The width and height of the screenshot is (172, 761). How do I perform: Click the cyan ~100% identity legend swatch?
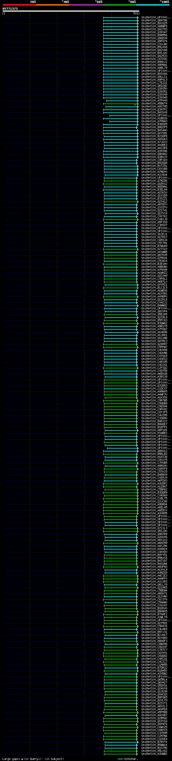(153, 5)
